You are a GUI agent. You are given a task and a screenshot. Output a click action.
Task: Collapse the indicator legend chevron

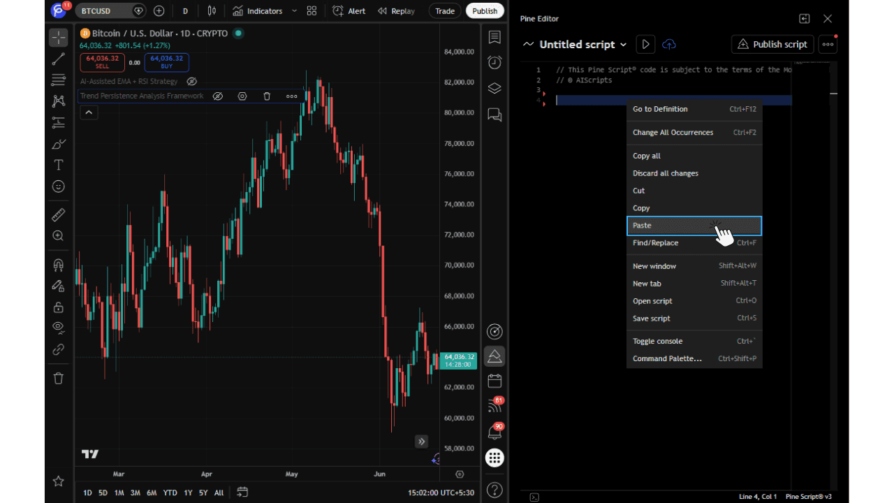click(89, 112)
